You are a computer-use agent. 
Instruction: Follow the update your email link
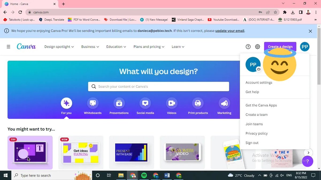(x=230, y=31)
